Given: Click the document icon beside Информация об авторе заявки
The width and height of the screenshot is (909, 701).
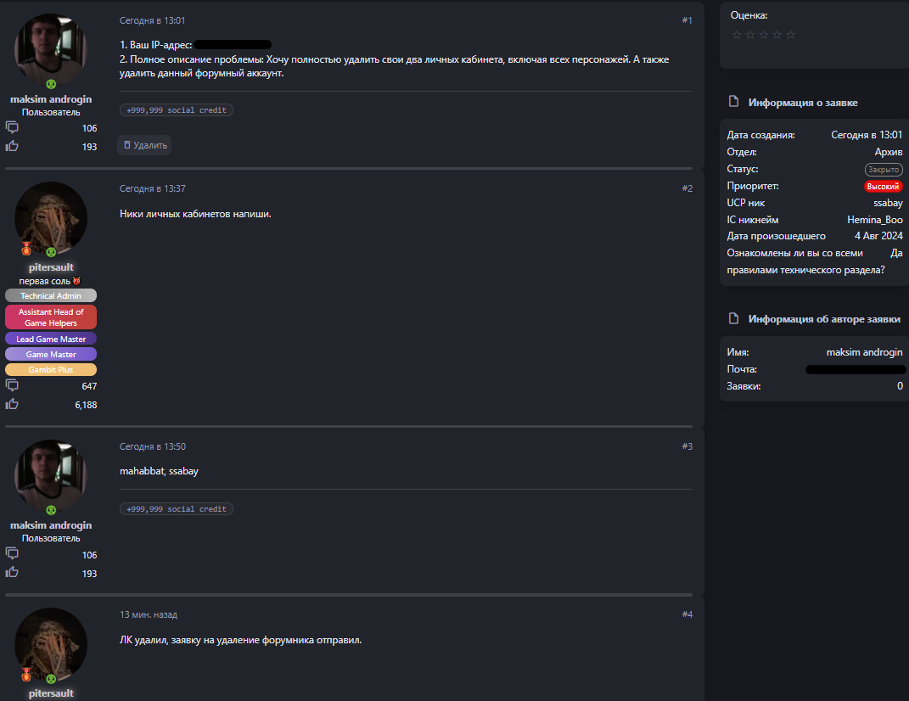Looking at the screenshot, I should (733, 319).
